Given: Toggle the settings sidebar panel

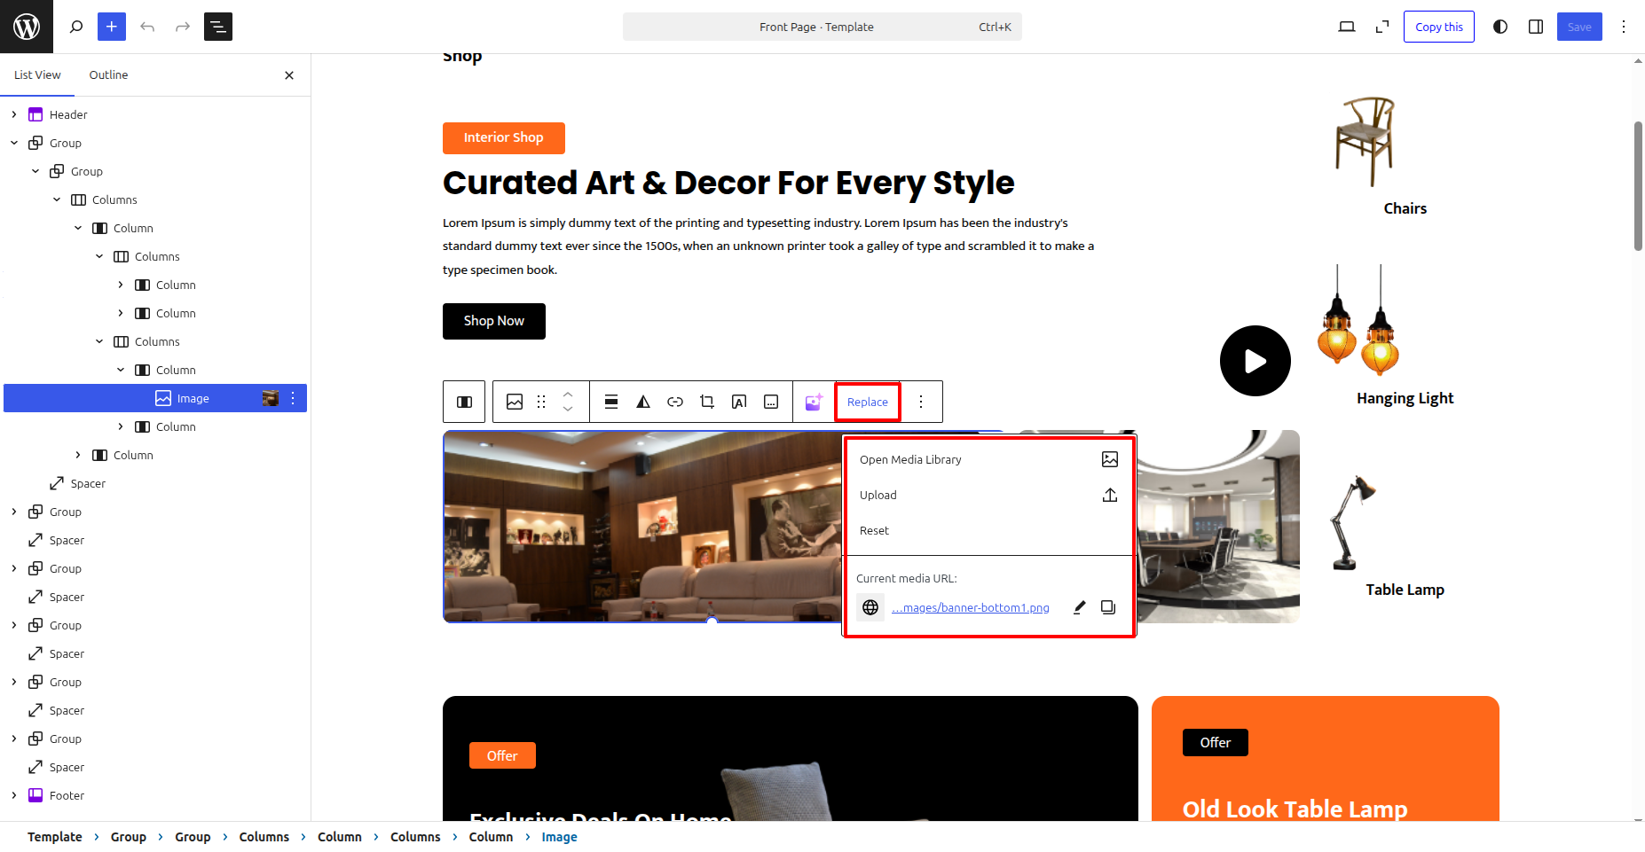Looking at the screenshot, I should (x=1536, y=27).
